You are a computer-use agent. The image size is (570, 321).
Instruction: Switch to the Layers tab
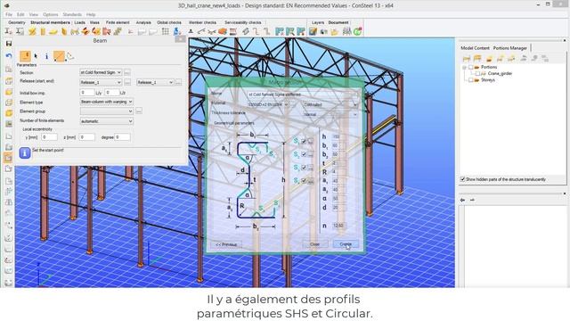click(x=318, y=22)
